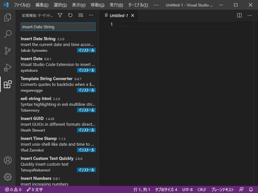The height and width of the screenshot is (193, 258).
Task: Close the Untitled-1 tab
Action: (x=133, y=15)
